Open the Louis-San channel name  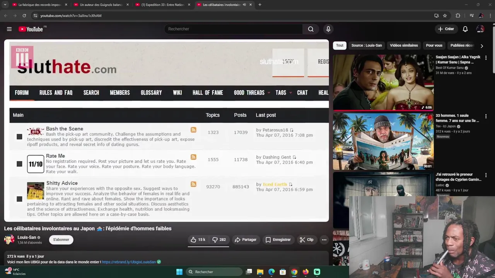(27, 237)
